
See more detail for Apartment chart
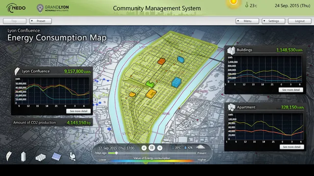point(292,147)
